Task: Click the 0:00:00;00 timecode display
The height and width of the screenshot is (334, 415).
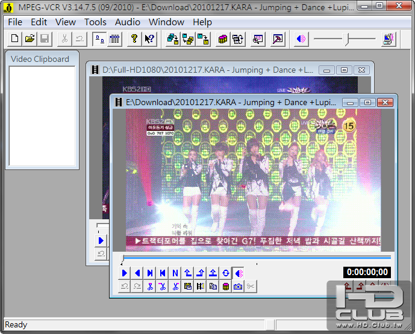Action: point(367,272)
